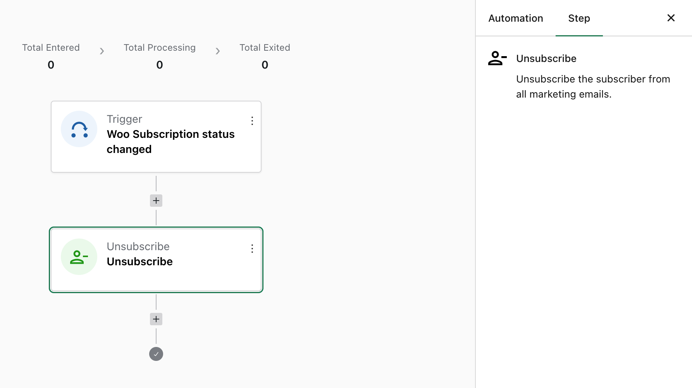This screenshot has height=388, width=692.
Task: Switch to the Automation tab
Action: tap(516, 18)
